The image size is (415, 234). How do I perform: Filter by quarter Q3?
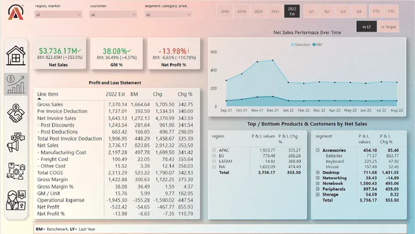pos(343,12)
